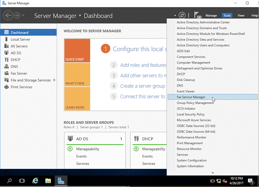The height and width of the screenshot is (187, 259).
Task: Open the Manage menu
Action: (211, 15)
